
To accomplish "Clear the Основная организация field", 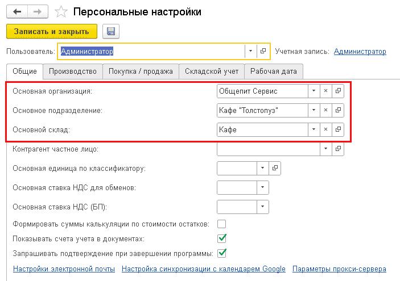I will (x=325, y=91).
